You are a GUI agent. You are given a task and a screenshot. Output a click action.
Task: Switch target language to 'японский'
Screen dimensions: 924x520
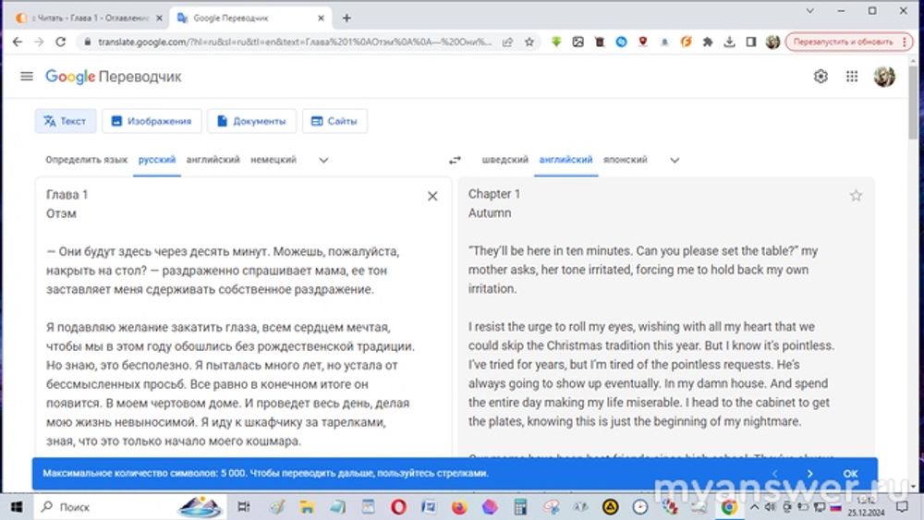click(626, 160)
